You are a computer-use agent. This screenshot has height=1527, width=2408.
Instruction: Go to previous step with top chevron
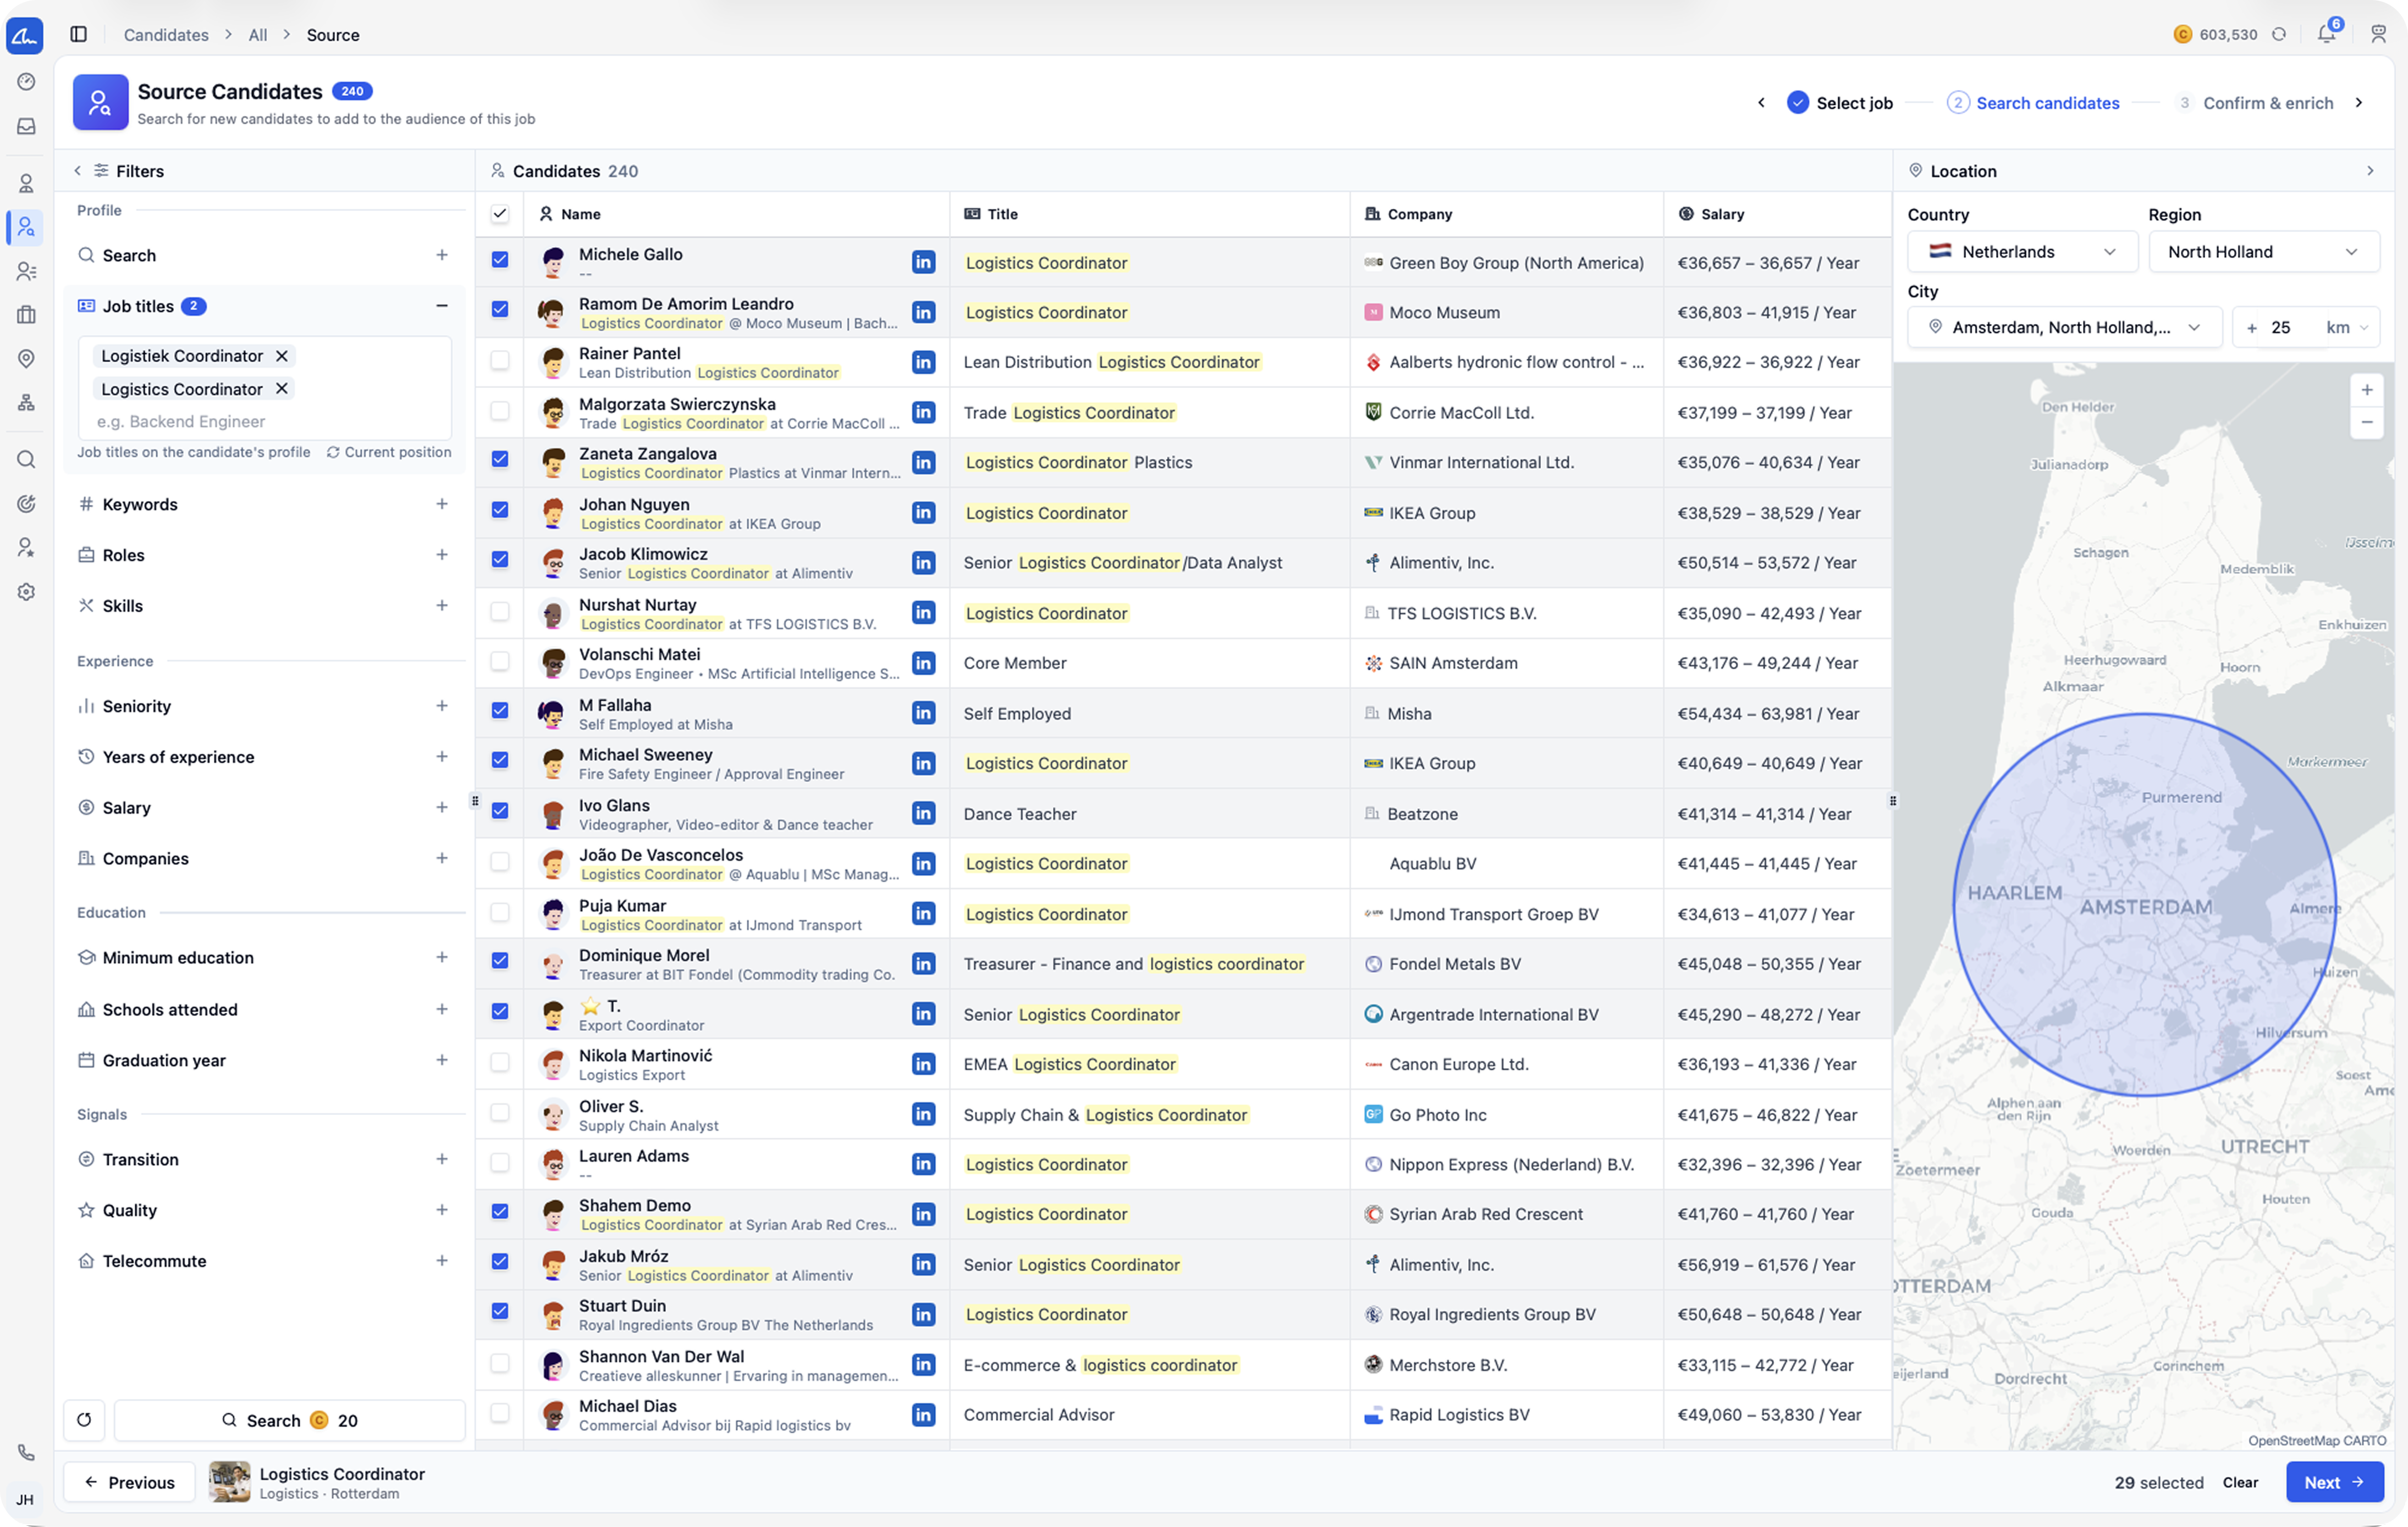pyautogui.click(x=1761, y=103)
